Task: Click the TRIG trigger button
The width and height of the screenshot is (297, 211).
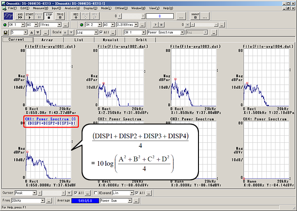Action: click(x=60, y=16)
